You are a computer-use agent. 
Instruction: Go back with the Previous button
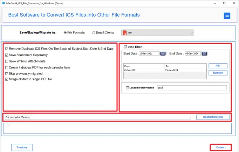pyautogui.click(x=22, y=147)
